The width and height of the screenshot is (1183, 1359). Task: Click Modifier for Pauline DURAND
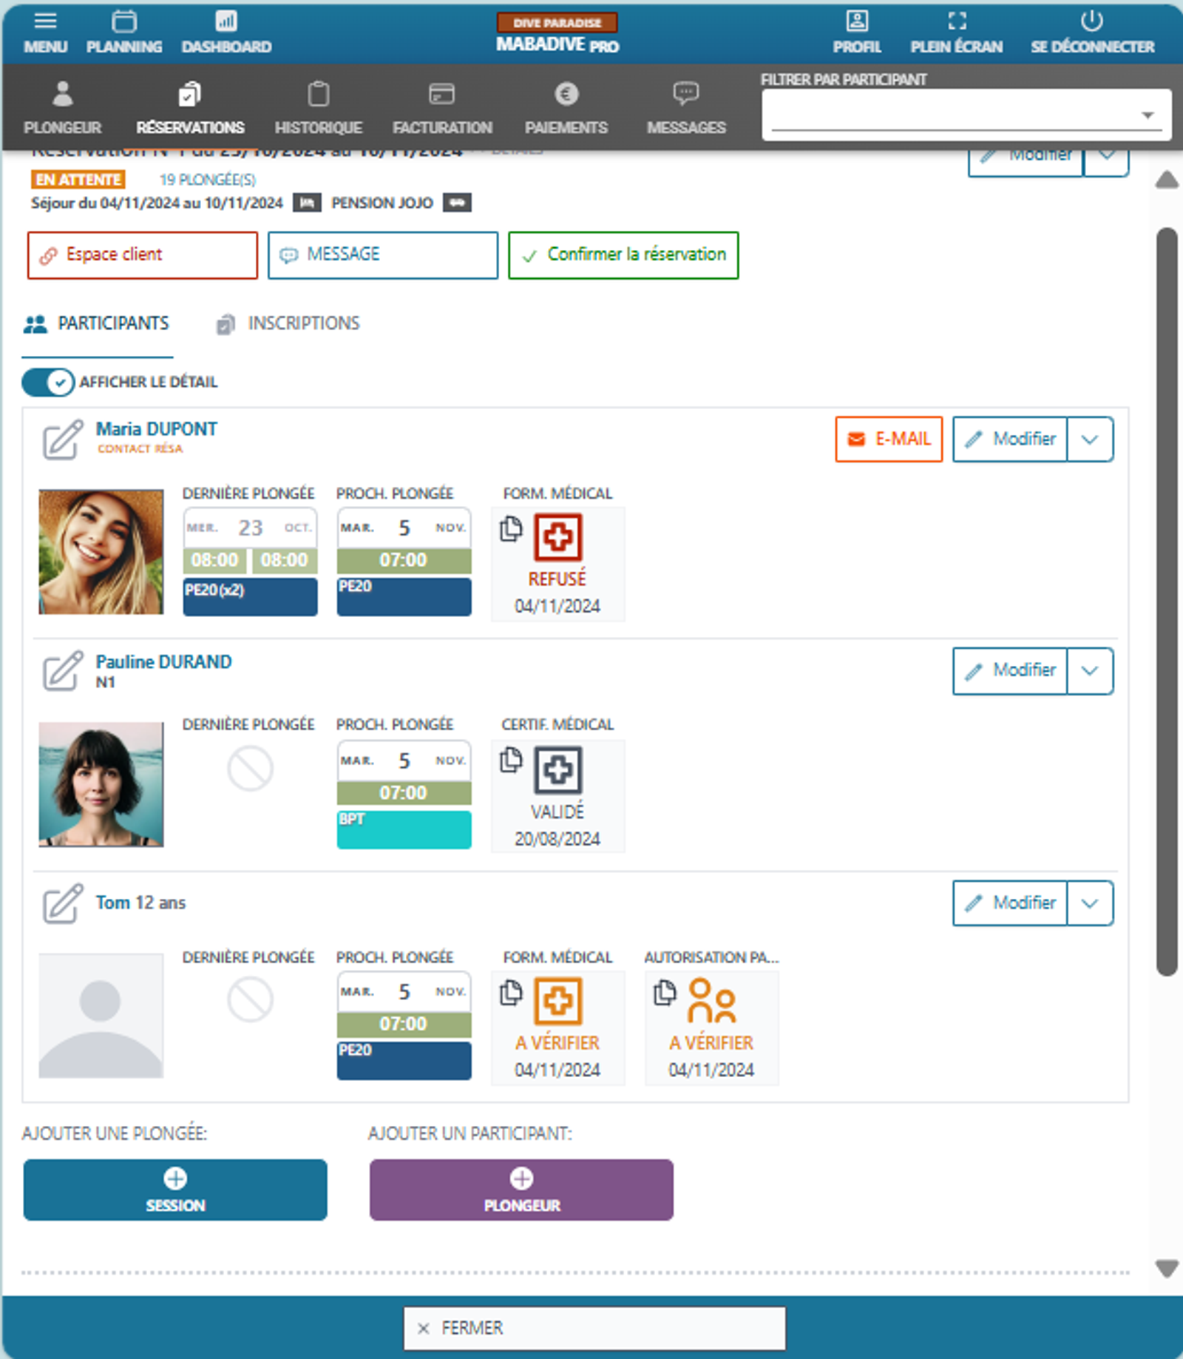pos(1010,671)
